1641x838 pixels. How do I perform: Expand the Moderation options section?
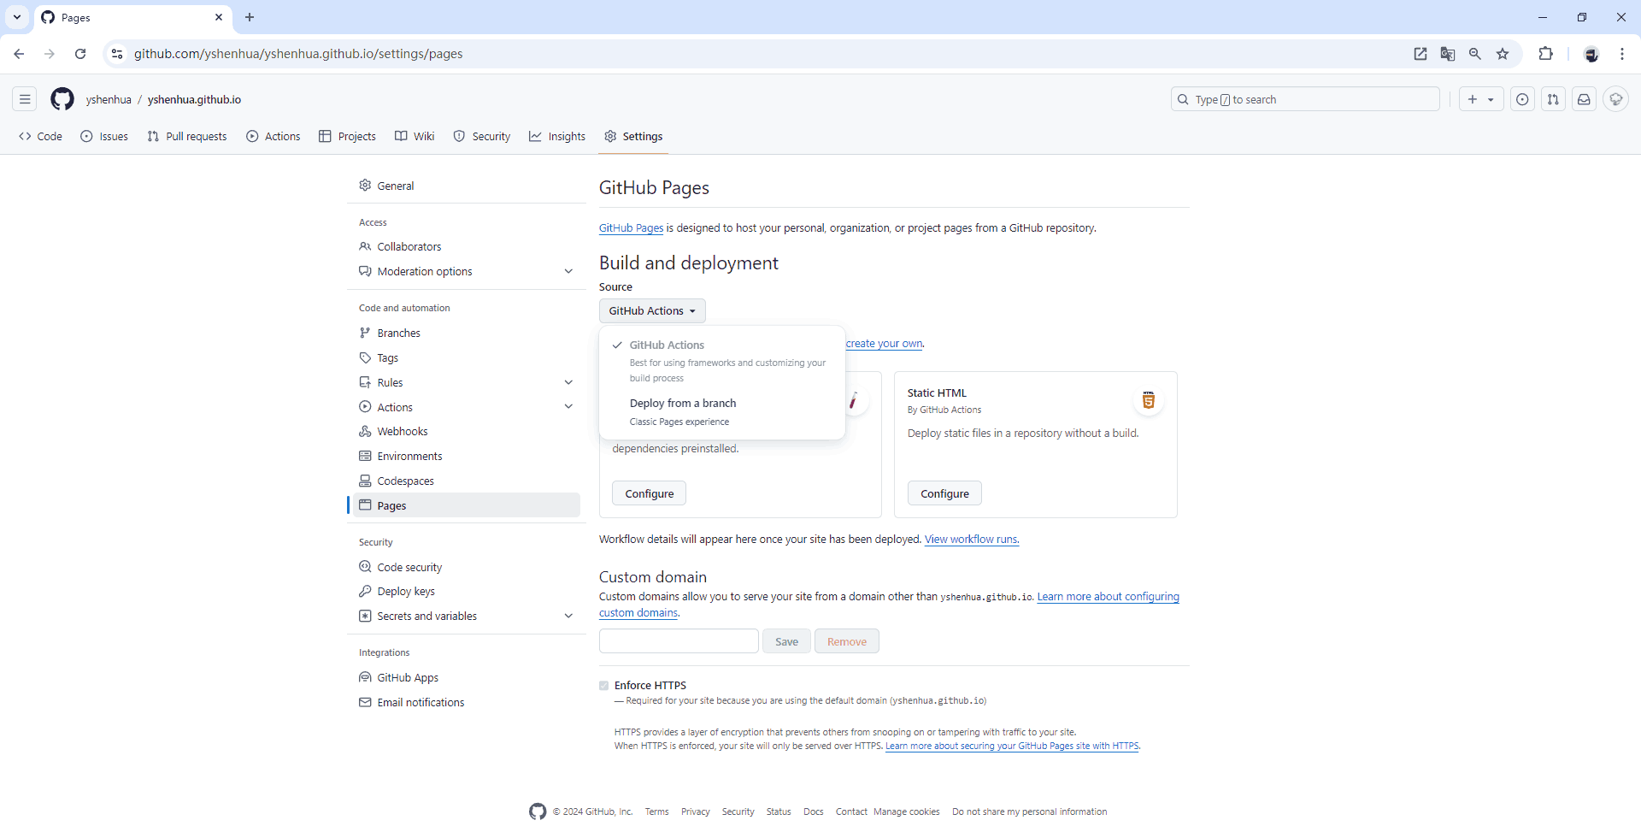(568, 272)
